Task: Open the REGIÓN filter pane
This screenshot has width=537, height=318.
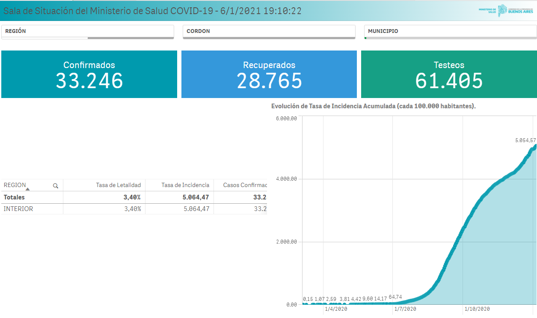Action: tap(88, 31)
